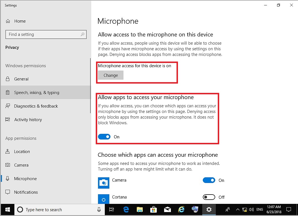Viewport: 298px width, 216px height.
Task: Click the search magnifier in Find a setting
Action: pyautogui.click(x=82, y=34)
